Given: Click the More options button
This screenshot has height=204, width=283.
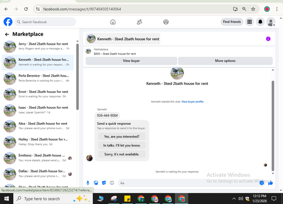Looking at the screenshot, I should pos(225,61).
